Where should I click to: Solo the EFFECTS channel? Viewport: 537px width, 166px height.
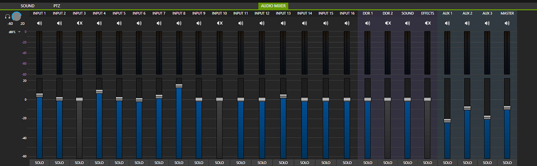click(x=427, y=163)
